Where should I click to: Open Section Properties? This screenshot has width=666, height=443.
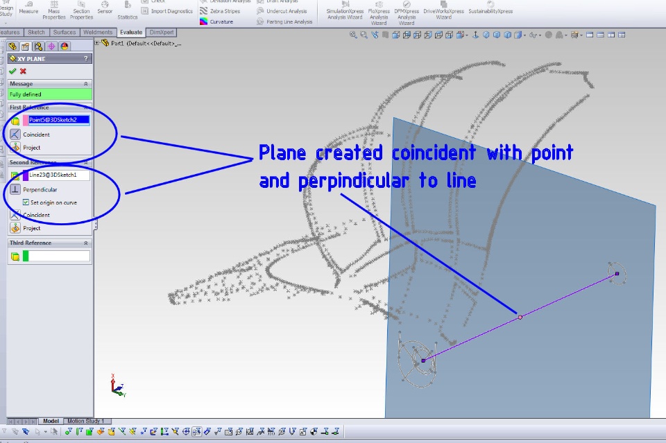[81, 10]
